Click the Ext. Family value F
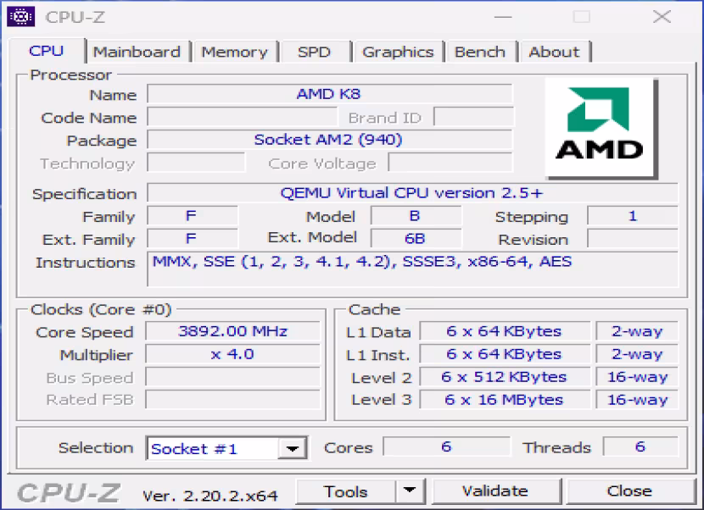 193,238
